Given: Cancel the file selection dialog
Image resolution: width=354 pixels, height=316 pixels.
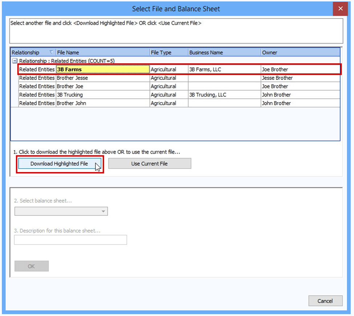Looking at the screenshot, I should (x=325, y=301).
